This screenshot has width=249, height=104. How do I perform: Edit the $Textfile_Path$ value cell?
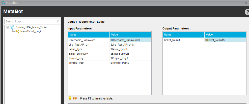coord(130,63)
